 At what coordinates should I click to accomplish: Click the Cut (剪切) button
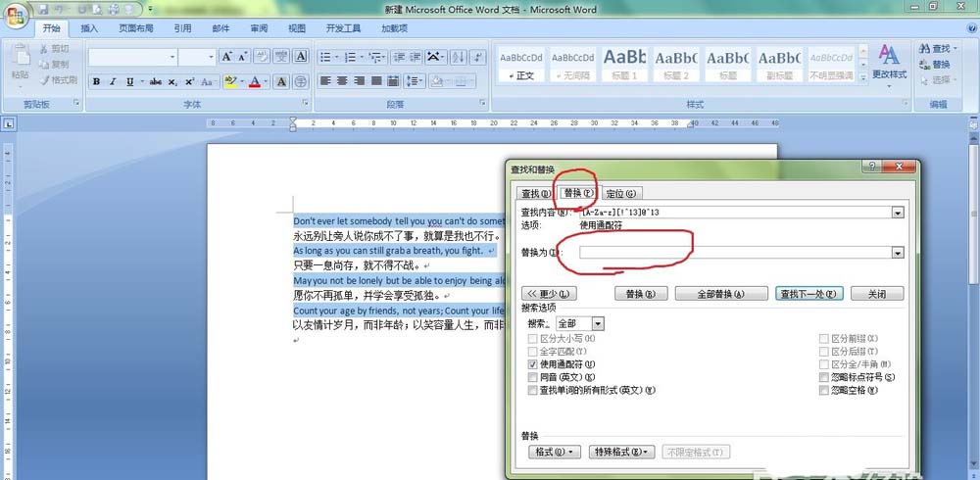pyautogui.click(x=54, y=49)
